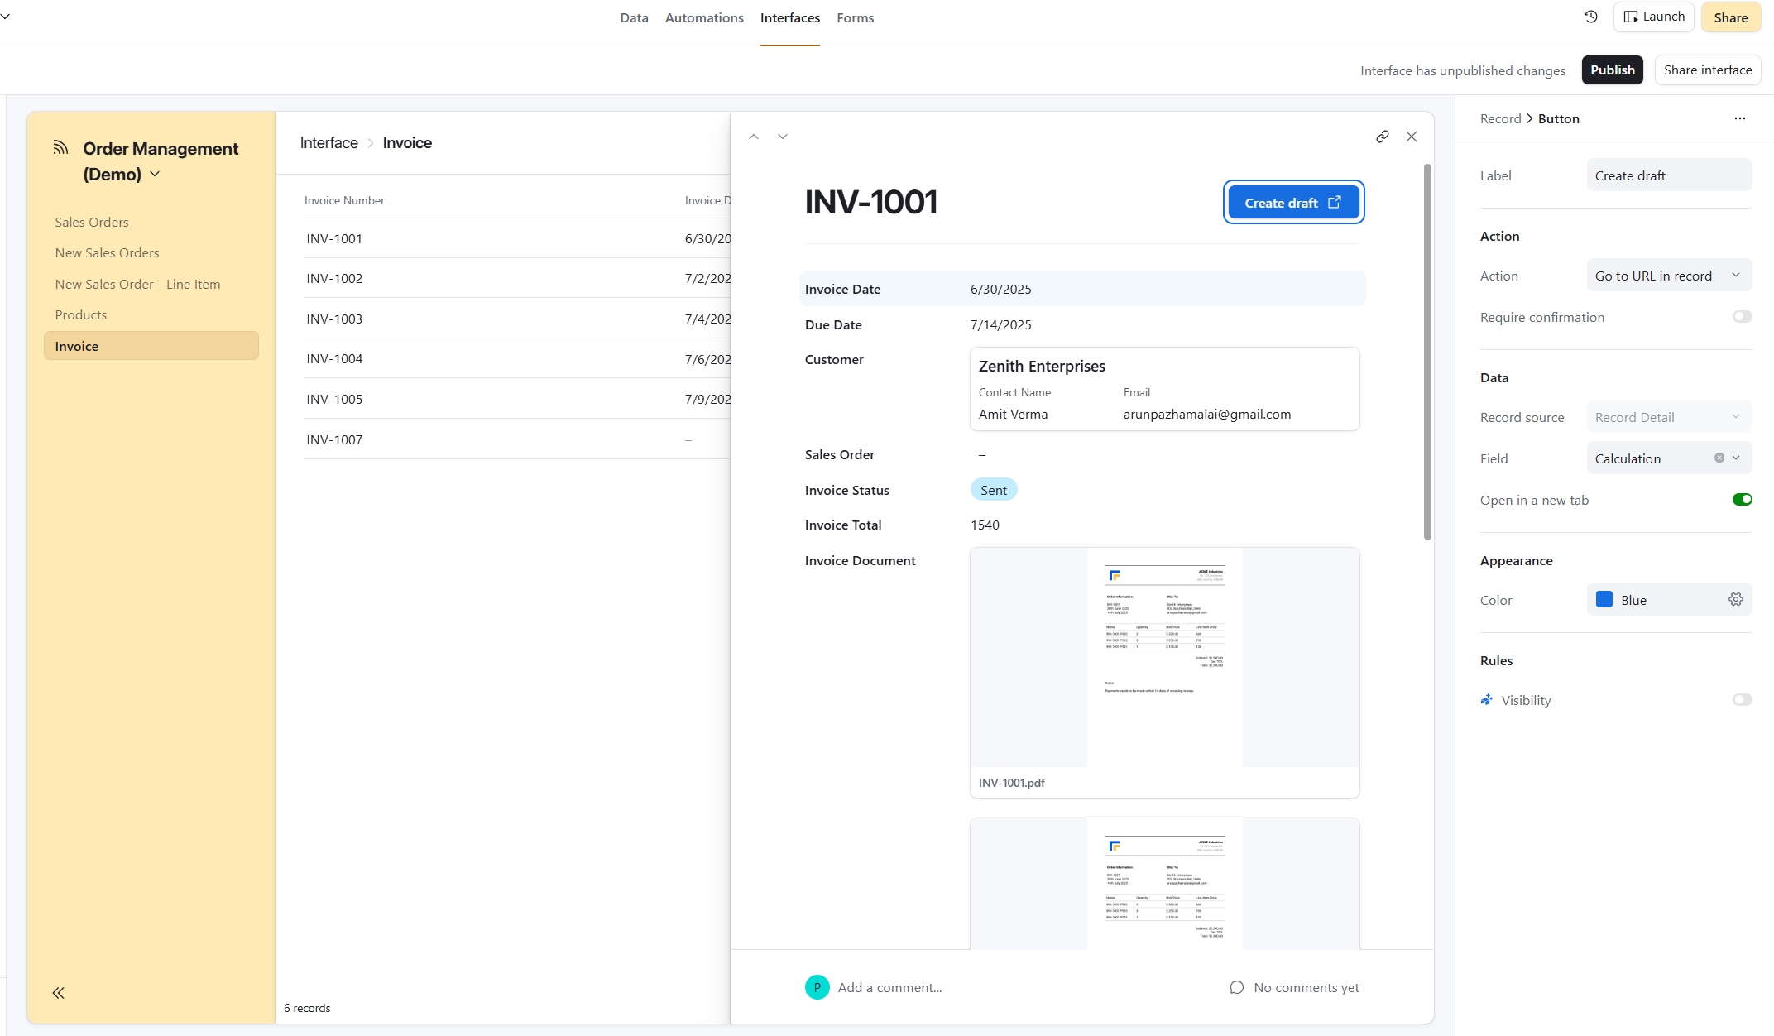Collapse sidebar with double chevron icon
The height and width of the screenshot is (1036, 1774).
[58, 993]
